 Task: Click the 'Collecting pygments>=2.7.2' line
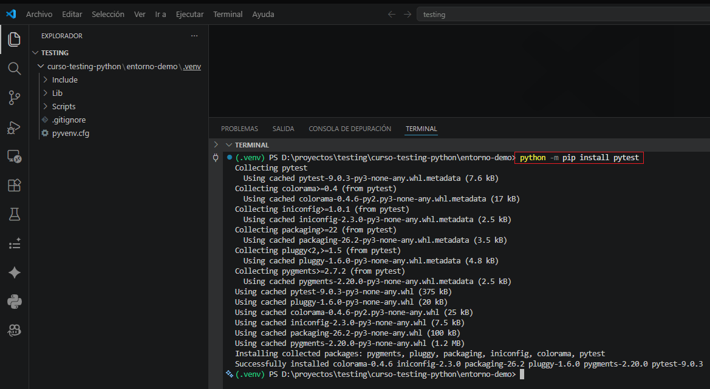pos(319,271)
